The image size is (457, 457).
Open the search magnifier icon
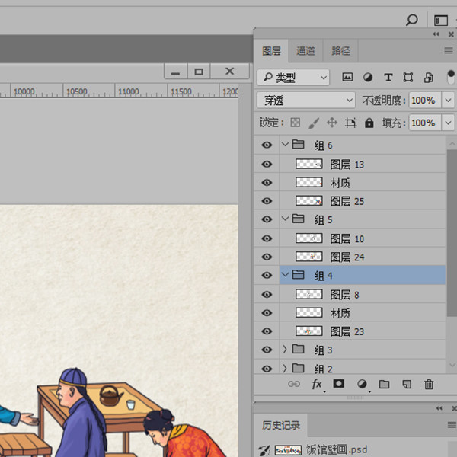(411, 20)
